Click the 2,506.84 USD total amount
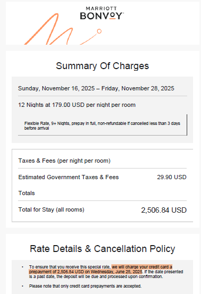 pos(164,210)
